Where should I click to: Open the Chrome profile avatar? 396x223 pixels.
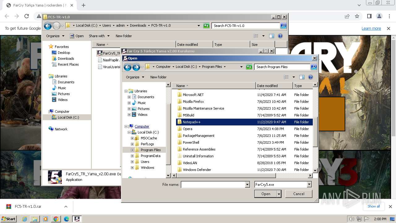379,16
